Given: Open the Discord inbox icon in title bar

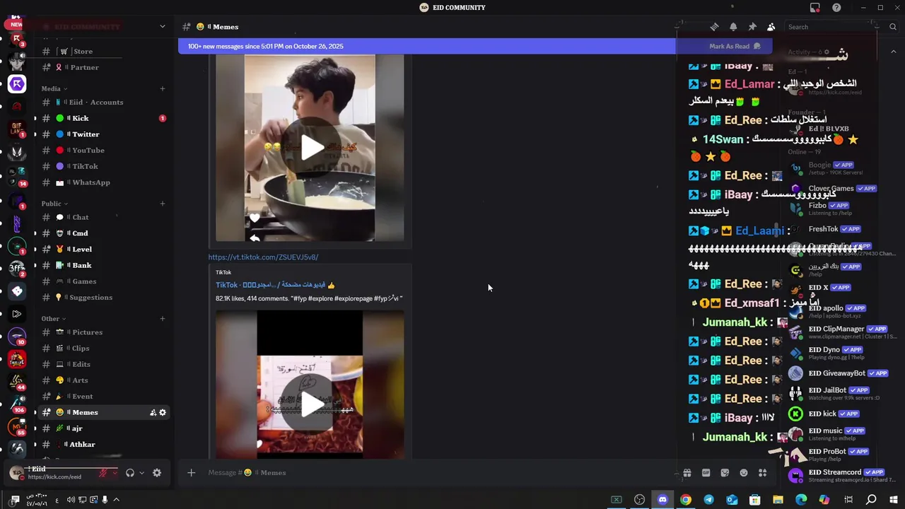Looking at the screenshot, I should 815,8.
